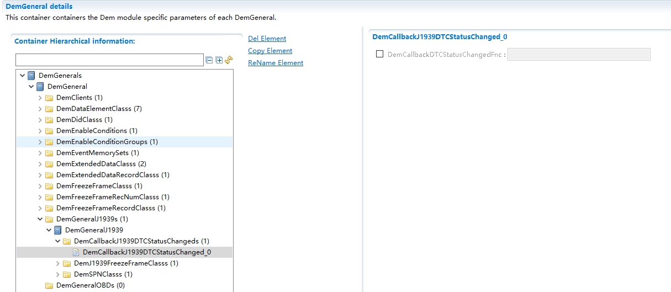671x292 pixels.
Task: Click the yellow refresh arrows icon
Action: coord(229,60)
